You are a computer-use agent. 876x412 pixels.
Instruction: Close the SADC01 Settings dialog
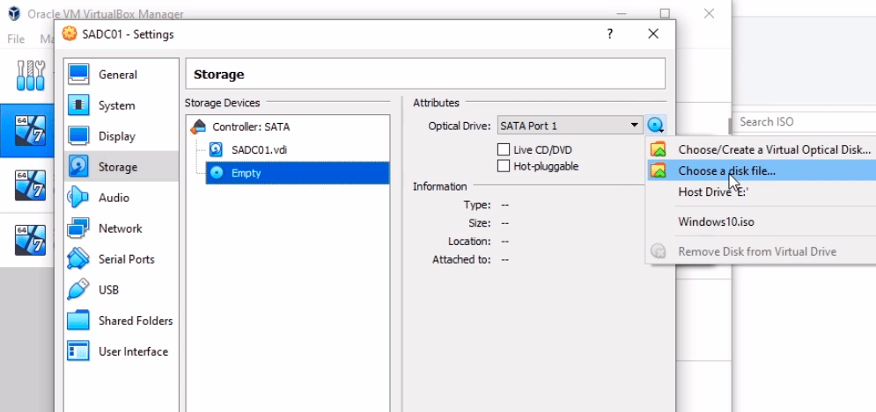pos(653,34)
